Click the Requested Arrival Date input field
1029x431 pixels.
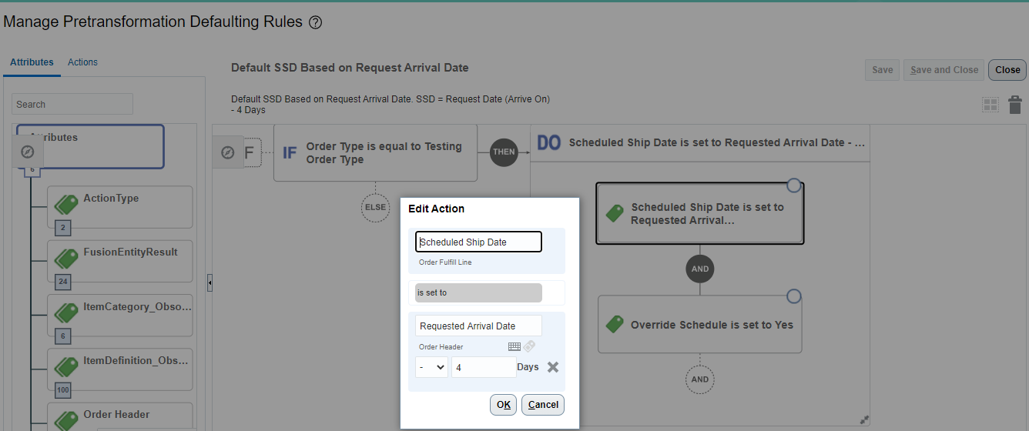pos(478,326)
